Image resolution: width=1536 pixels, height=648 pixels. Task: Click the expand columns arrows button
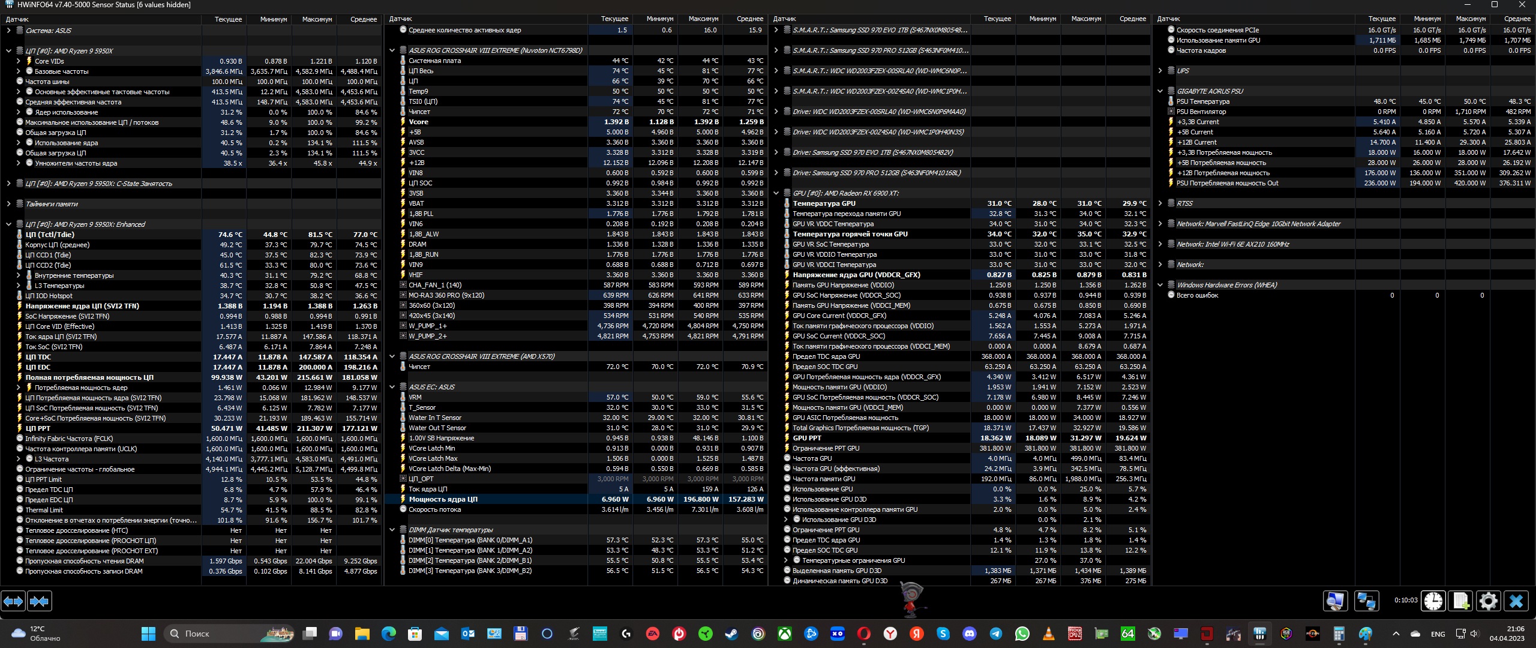(x=13, y=601)
